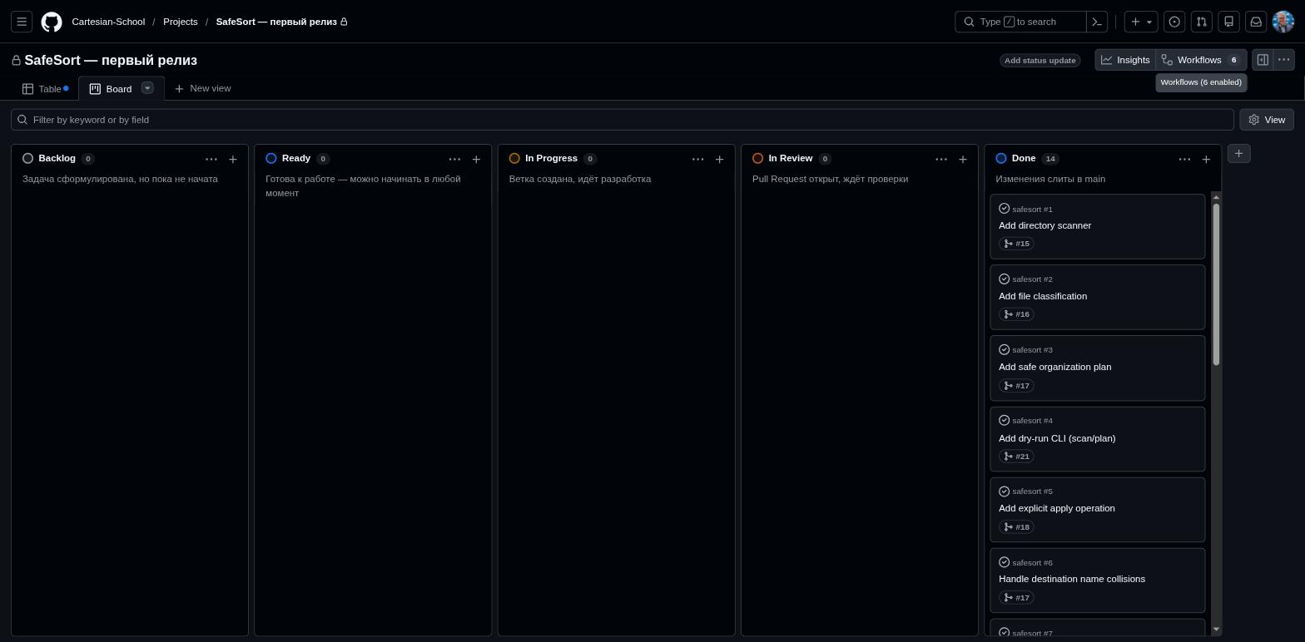
Task: Open the View settings button
Action: coord(1267,120)
